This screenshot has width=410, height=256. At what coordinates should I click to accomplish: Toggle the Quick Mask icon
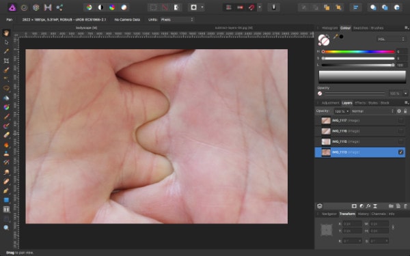[194, 8]
